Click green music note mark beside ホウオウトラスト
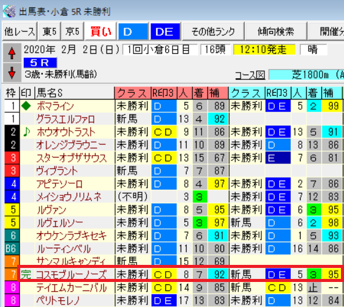344x307 pixels. (x=27, y=132)
